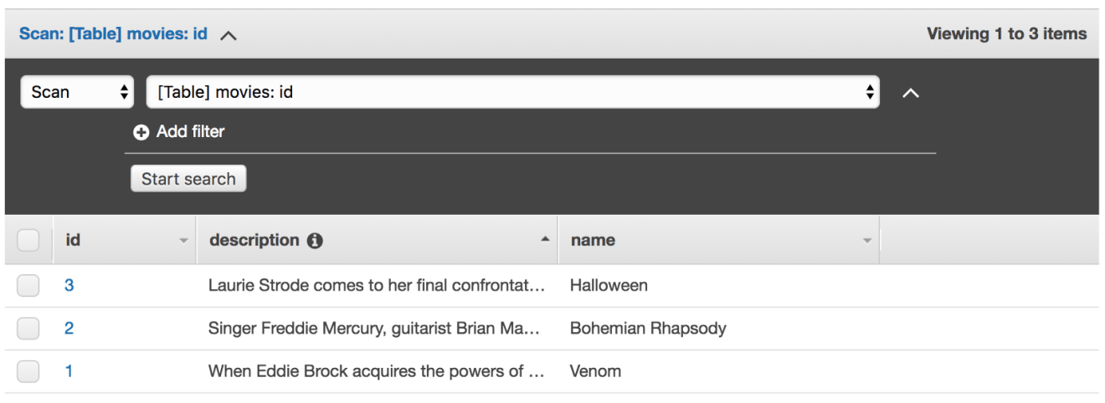Click the sort arrow in the id column
1105x403 pixels.
pyautogui.click(x=183, y=241)
